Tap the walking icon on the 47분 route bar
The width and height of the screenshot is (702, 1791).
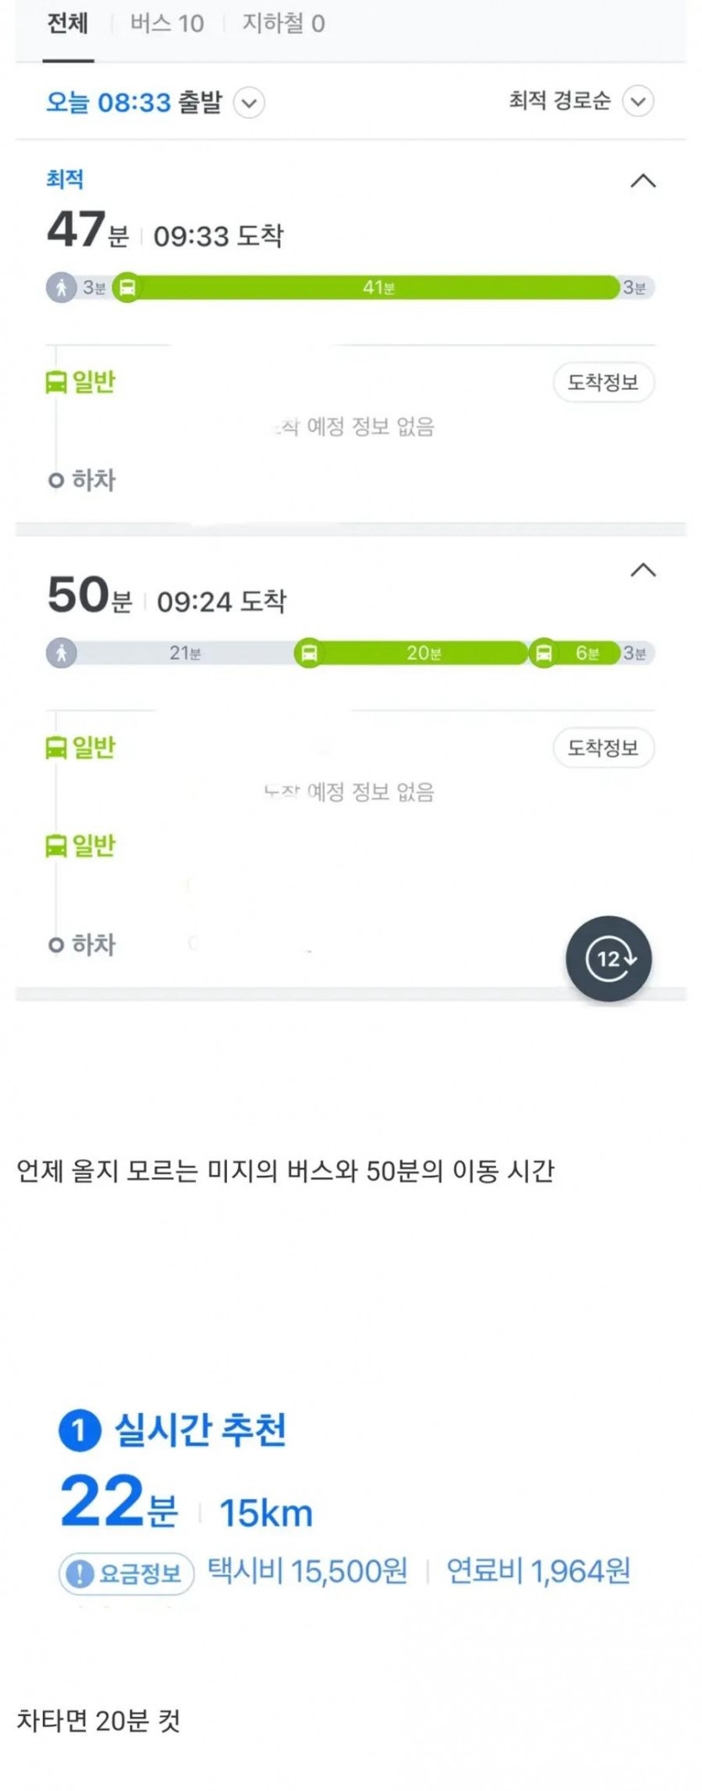(x=61, y=288)
